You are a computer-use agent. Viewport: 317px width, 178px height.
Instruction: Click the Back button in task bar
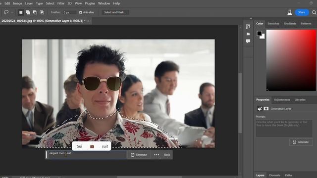[x=167, y=155]
